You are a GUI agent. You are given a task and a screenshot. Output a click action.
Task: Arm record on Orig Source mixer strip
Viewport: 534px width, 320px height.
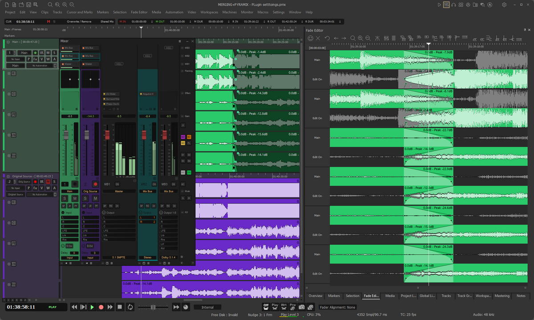point(95,184)
